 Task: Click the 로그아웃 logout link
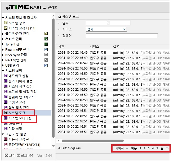click(27, 155)
